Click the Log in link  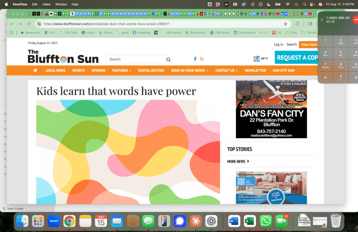tap(278, 44)
